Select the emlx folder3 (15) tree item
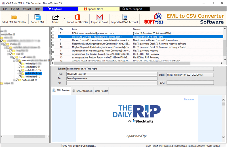This screenshot has width=227, height=148. click(x=33, y=70)
